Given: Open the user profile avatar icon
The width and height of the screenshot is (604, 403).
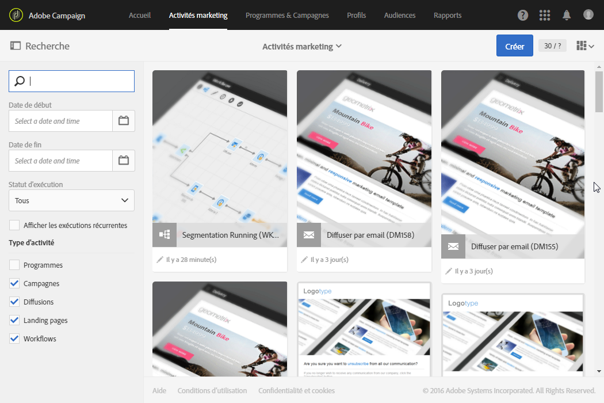Looking at the screenshot, I should point(588,14).
